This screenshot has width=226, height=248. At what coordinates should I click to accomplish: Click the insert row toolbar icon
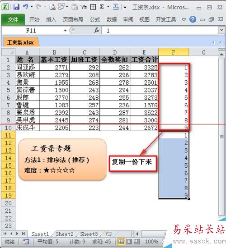(x=116, y=7)
